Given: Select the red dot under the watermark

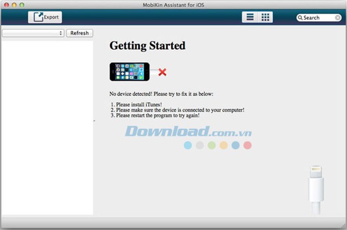Looking at the screenshot, I should click(x=247, y=145).
